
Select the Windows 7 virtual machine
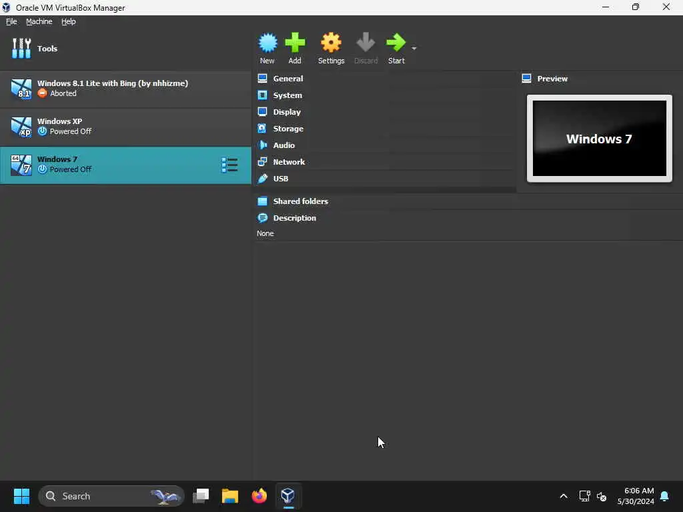pyautogui.click(x=125, y=165)
